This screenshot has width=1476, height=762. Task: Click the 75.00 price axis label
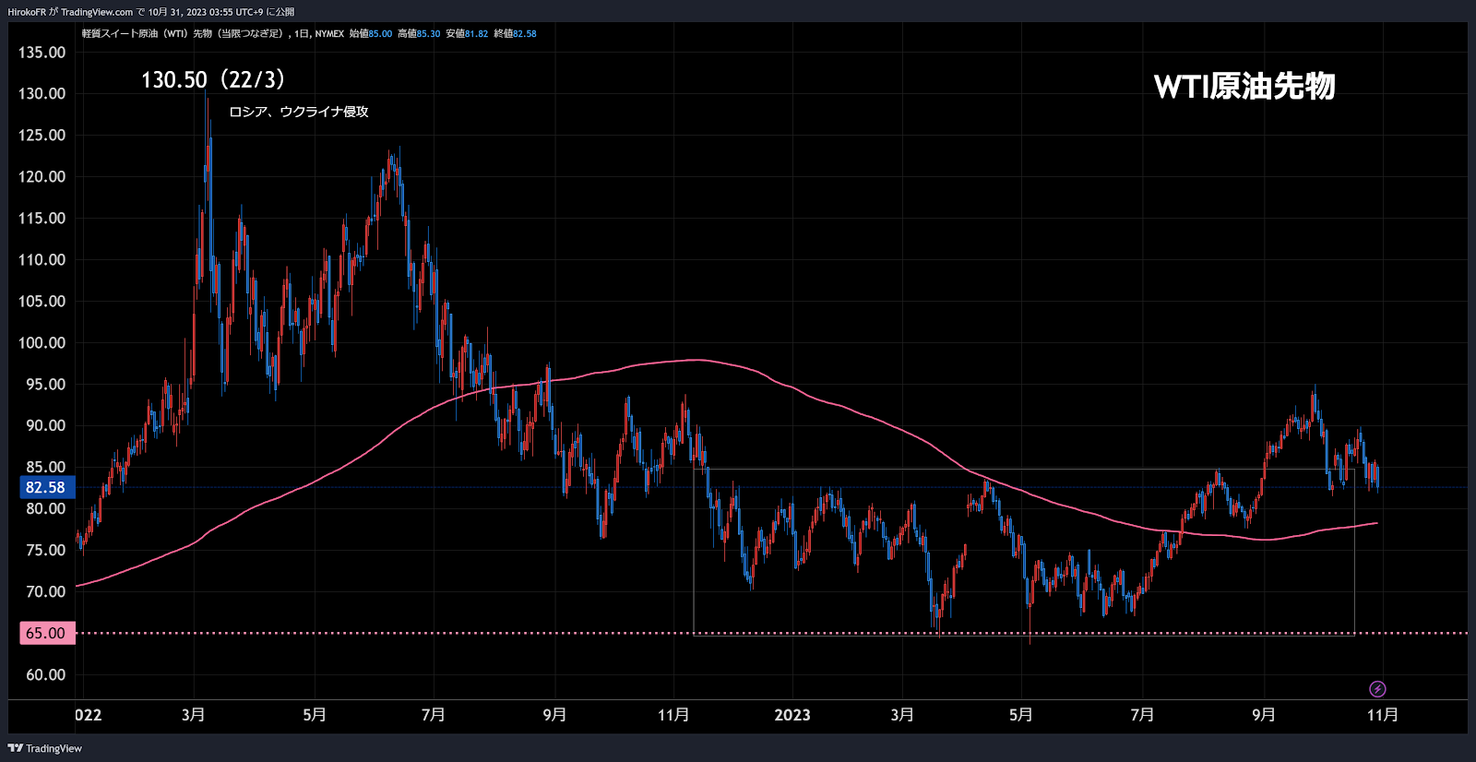click(45, 551)
